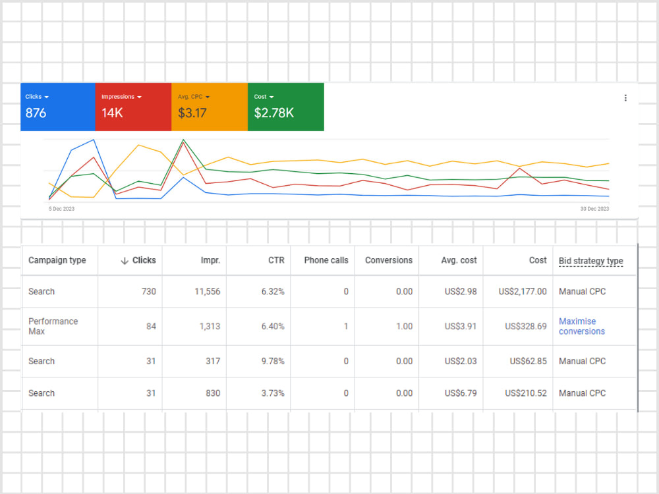
Task: Sort table by Phone calls column
Action: 326,260
